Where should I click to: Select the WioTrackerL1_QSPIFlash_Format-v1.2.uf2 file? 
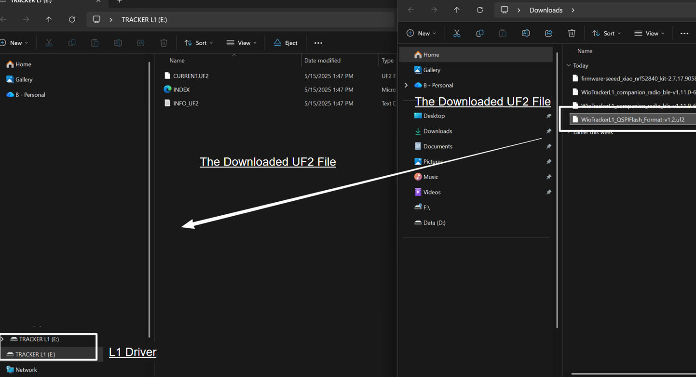tap(632, 119)
